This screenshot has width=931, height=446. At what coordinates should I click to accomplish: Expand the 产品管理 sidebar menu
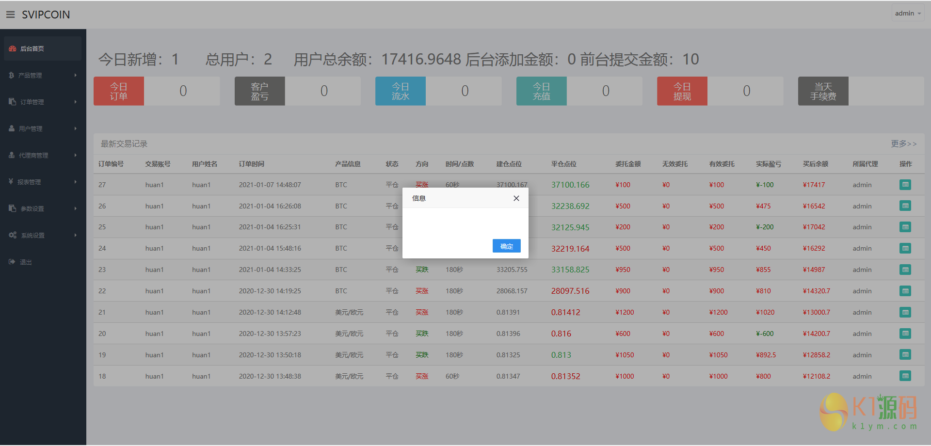(43, 75)
